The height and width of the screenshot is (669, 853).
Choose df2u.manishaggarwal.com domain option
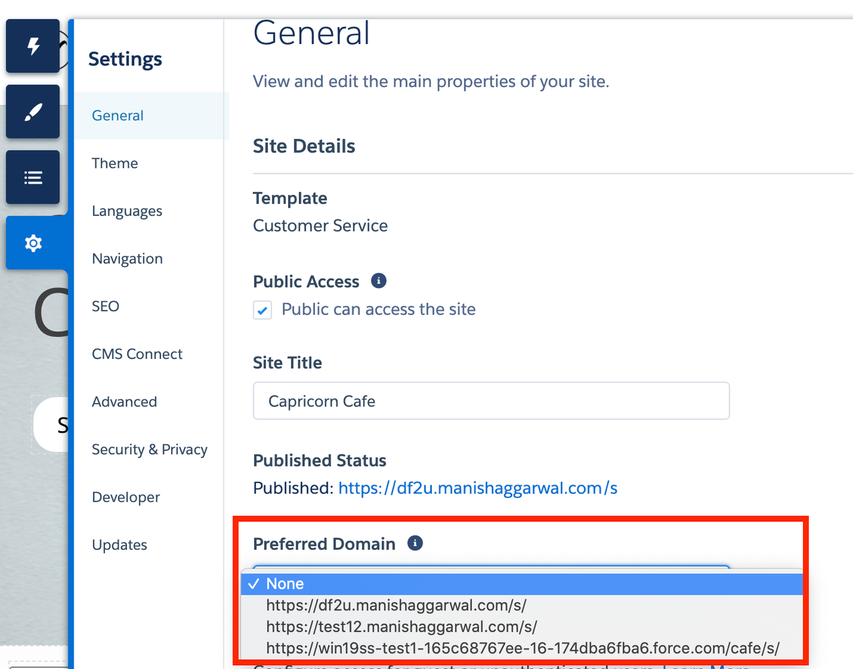(521, 605)
